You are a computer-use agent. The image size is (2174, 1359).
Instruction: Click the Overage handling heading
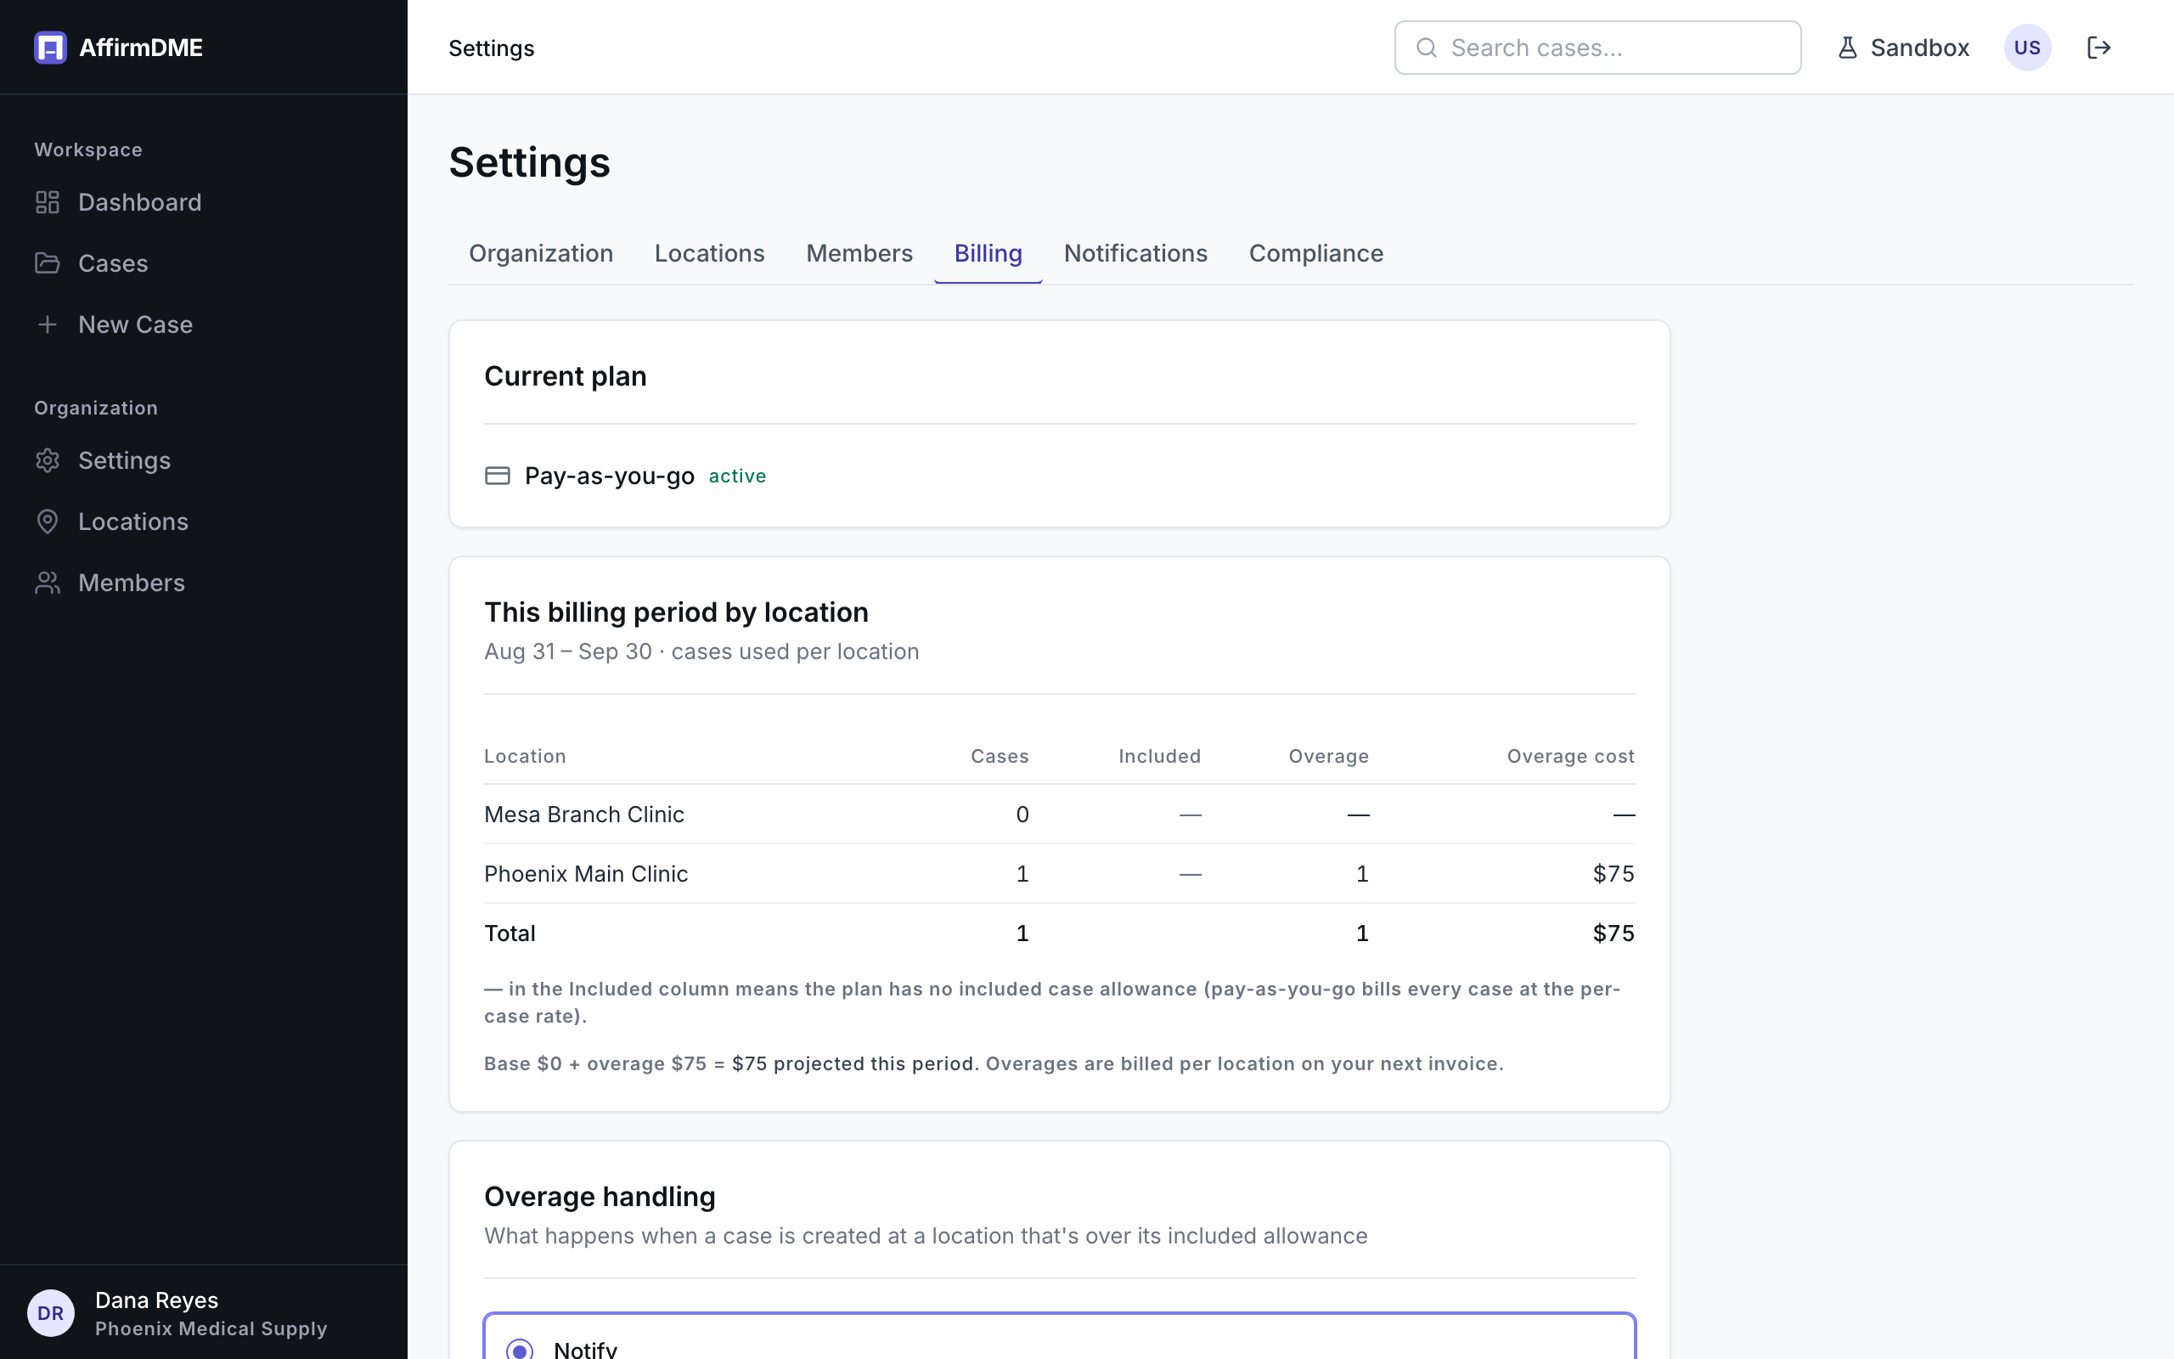[600, 1196]
